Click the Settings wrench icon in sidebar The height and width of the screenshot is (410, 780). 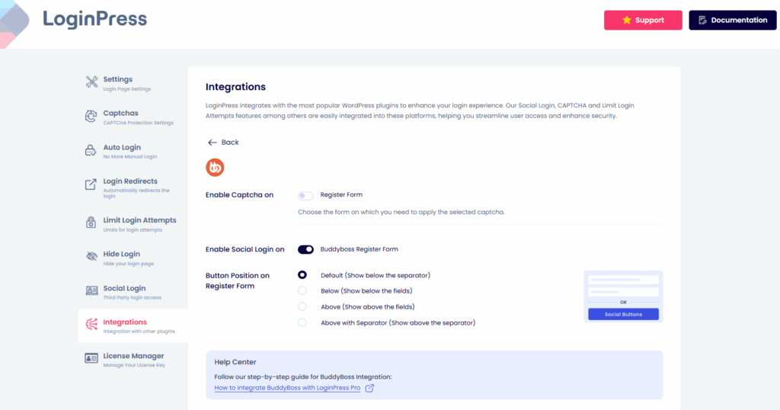[x=91, y=82]
